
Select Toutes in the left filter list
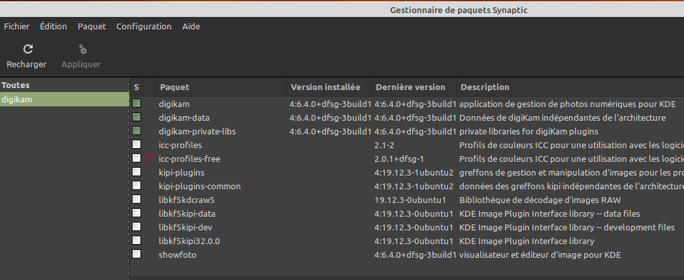pyautogui.click(x=64, y=85)
